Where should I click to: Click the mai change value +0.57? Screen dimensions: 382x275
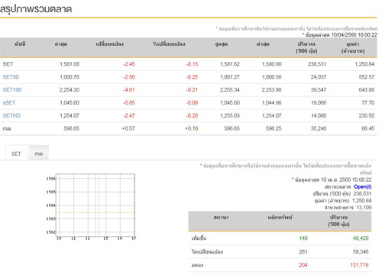(128, 128)
